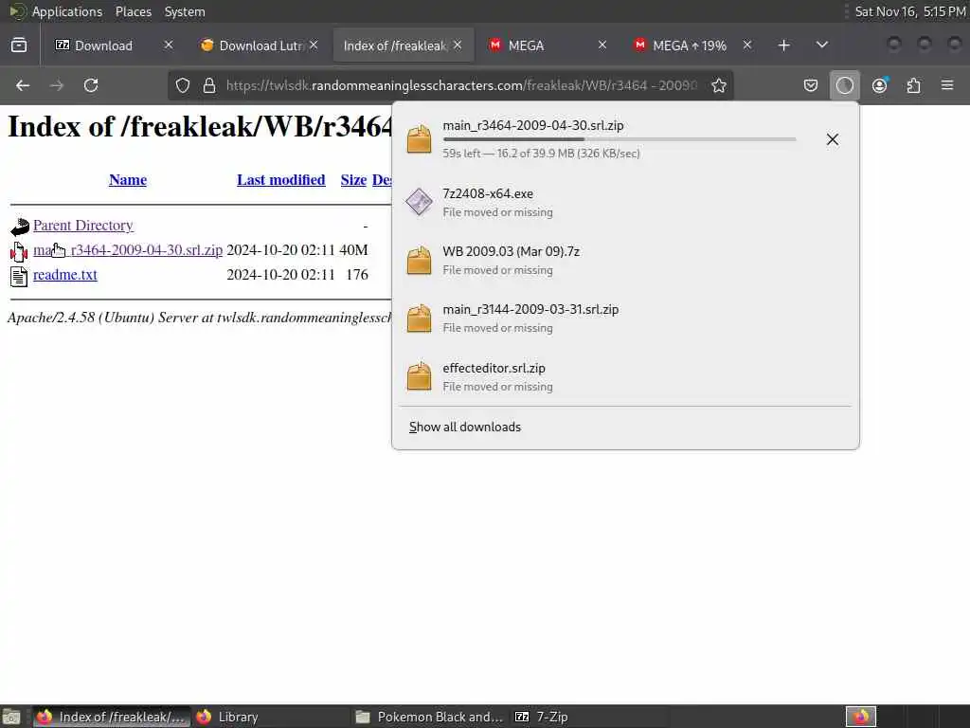This screenshot has height=728, width=970.
Task: Click the browser Reload page icon
Action: (91, 85)
